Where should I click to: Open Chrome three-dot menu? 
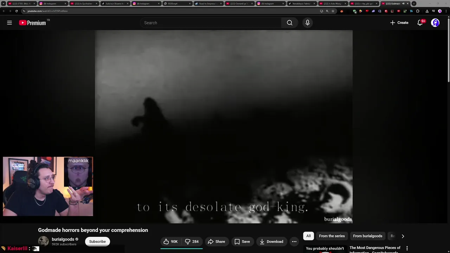pos(446,11)
